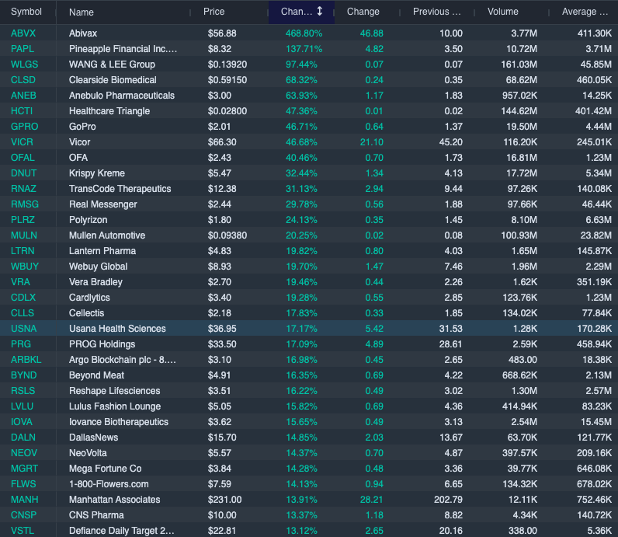Screen dimensions: 618x537
Task: Open the IOVA ticker symbol
Action: pos(22,422)
